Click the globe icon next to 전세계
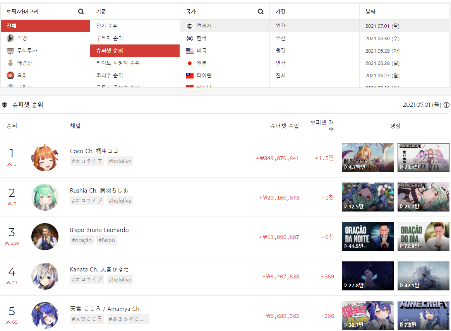The image size is (451, 331). 190,26
